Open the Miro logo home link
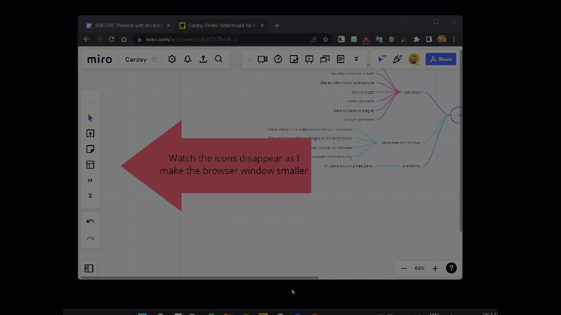This screenshot has width=561, height=315. click(x=99, y=59)
